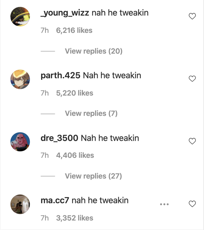Open parth.425 anime avatar
The image size is (204, 230).
(x=20, y=79)
